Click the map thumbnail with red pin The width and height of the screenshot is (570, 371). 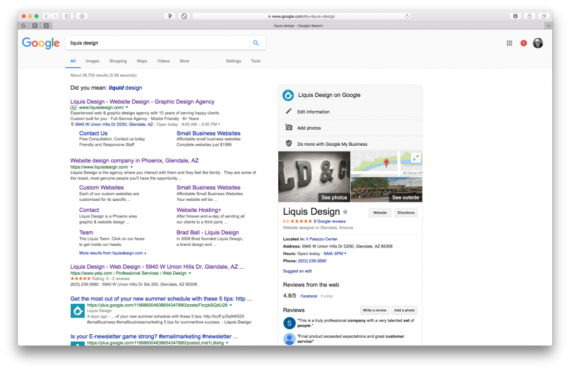click(x=386, y=164)
